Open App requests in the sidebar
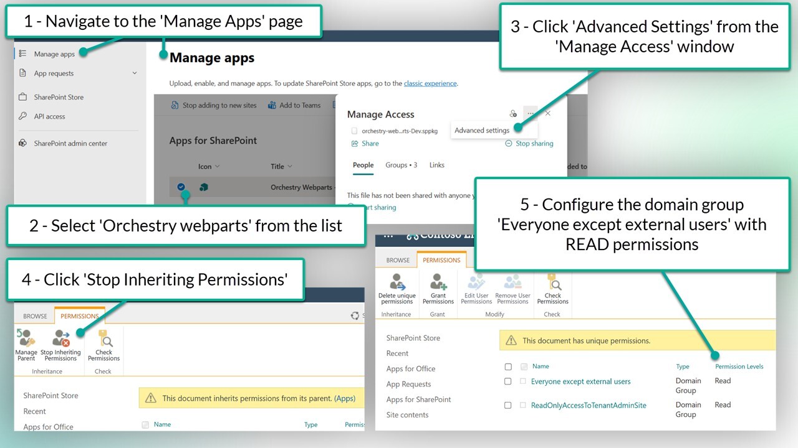This screenshot has width=798, height=448. coord(54,73)
